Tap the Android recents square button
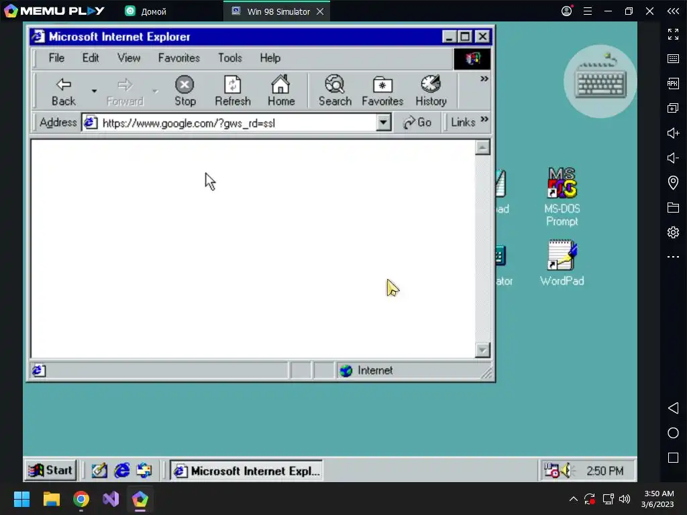 (673, 457)
